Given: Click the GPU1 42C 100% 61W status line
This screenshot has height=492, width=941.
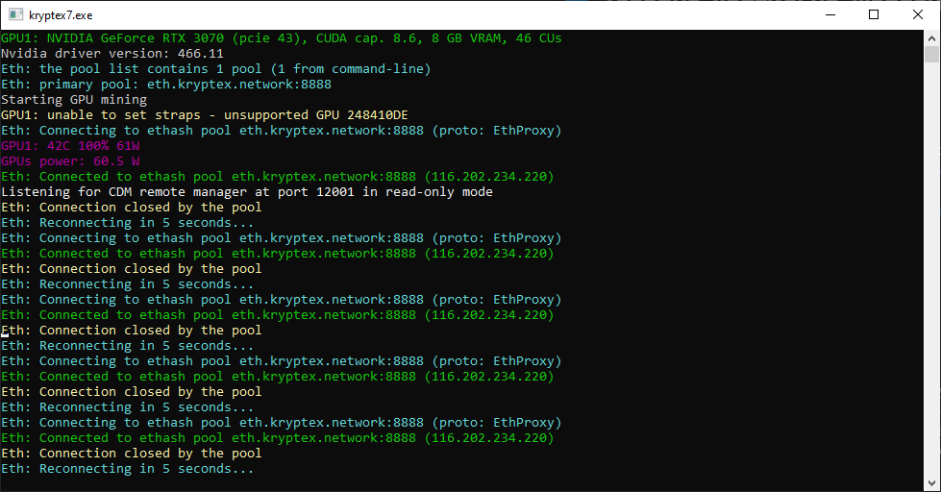Looking at the screenshot, I should 71,146.
